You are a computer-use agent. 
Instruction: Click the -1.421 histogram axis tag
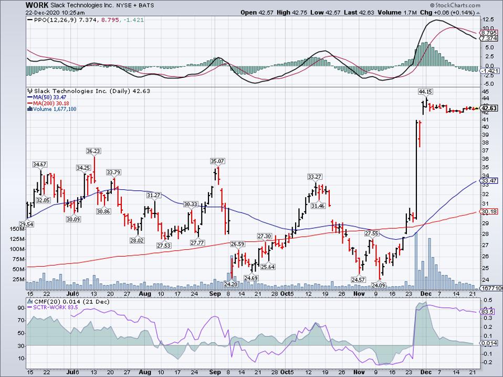pos(489,70)
